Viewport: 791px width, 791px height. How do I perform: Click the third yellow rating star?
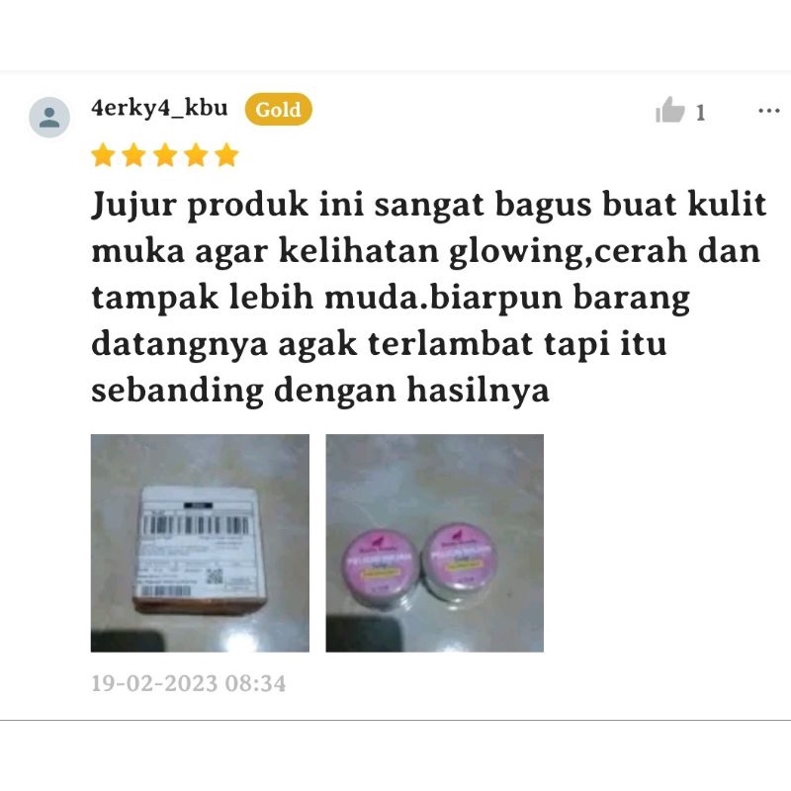point(165,155)
